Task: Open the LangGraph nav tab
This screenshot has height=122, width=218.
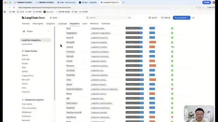Action: tap(62, 24)
